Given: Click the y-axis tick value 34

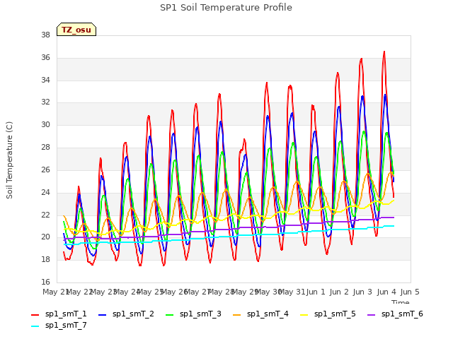Looking at the screenshot, I should (x=45, y=80).
